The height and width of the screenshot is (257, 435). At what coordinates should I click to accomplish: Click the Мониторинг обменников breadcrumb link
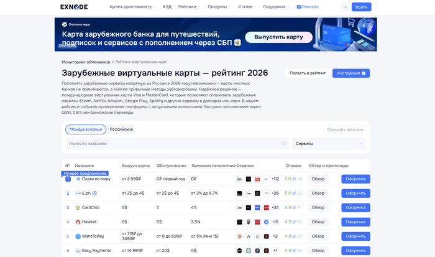pos(86,62)
